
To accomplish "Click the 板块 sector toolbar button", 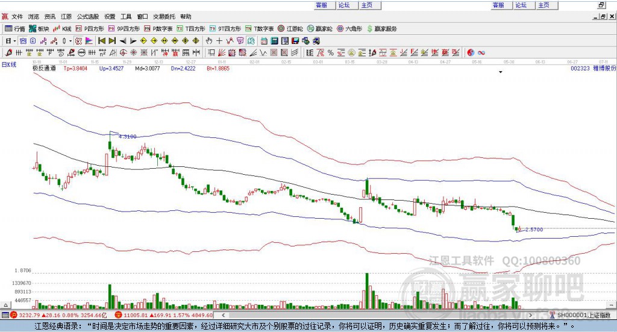I will pos(39,28).
